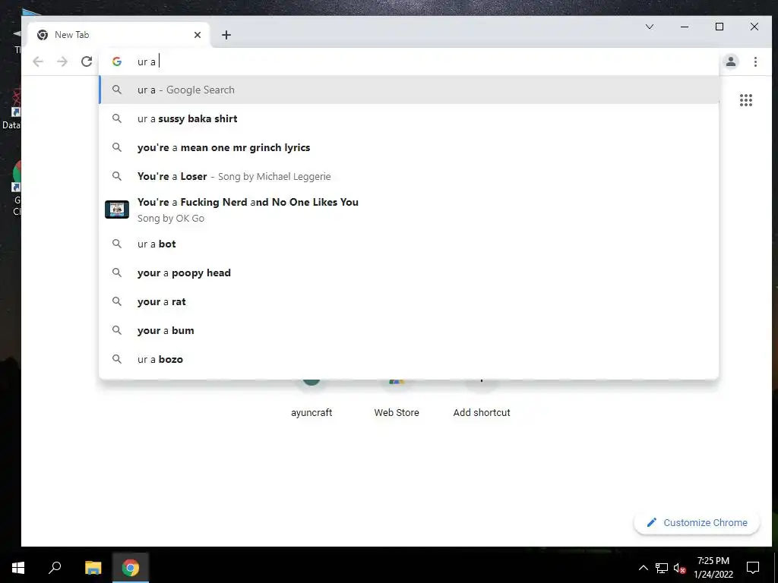778x583 pixels.
Task: Click the back navigation arrow
Action: pos(38,61)
